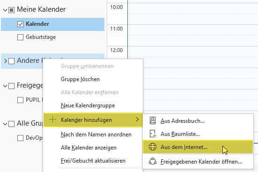
Task: Toggle the Meine Kalender group checkbox
Action: tap(11, 10)
